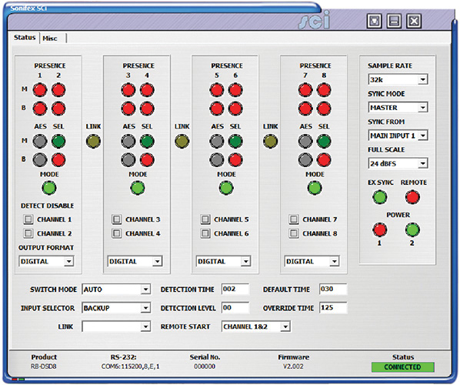Click the Link LED between channels 1-2 and 3-4
The height and width of the screenshot is (385, 460).
pos(93,141)
